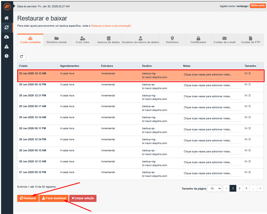
Task: Open the Certificados tab
Action: pos(198,40)
